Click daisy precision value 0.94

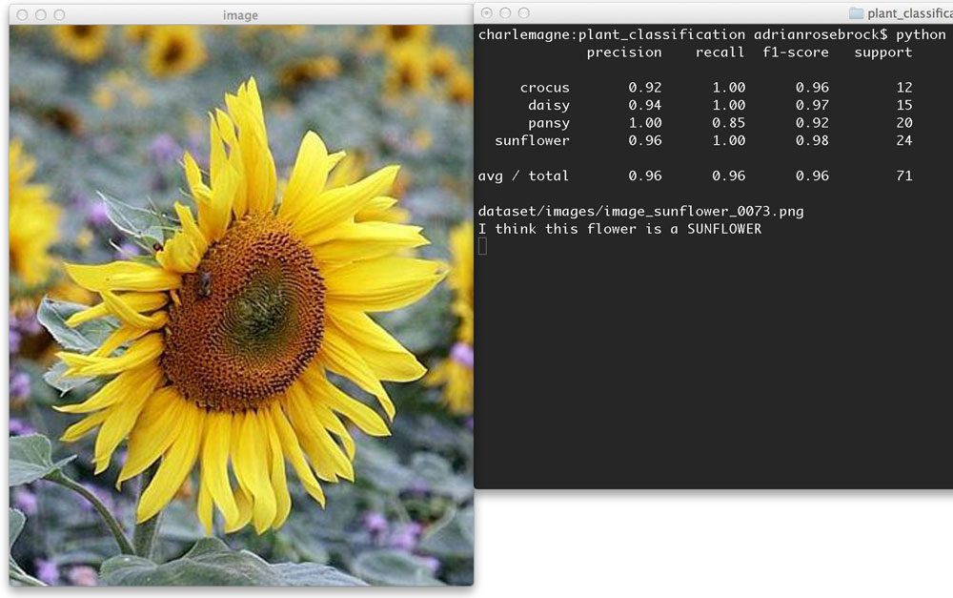(645, 105)
